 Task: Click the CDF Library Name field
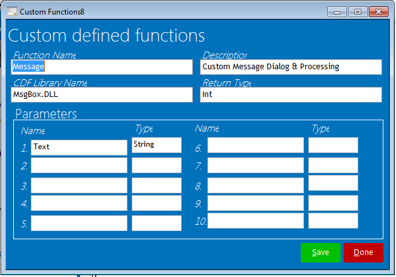[102, 94]
